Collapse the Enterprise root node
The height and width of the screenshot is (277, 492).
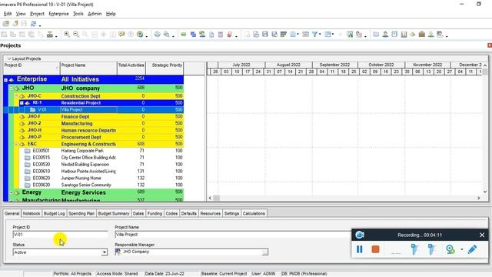point(5,80)
